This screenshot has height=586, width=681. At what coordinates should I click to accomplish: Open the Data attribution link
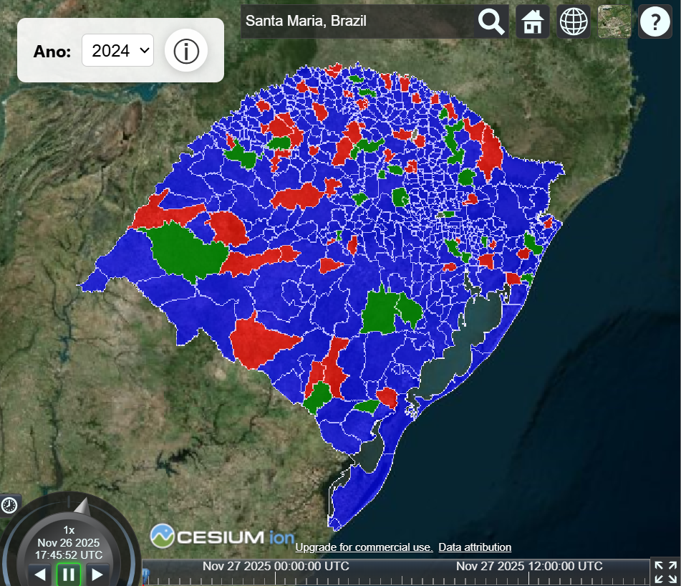[x=475, y=547]
